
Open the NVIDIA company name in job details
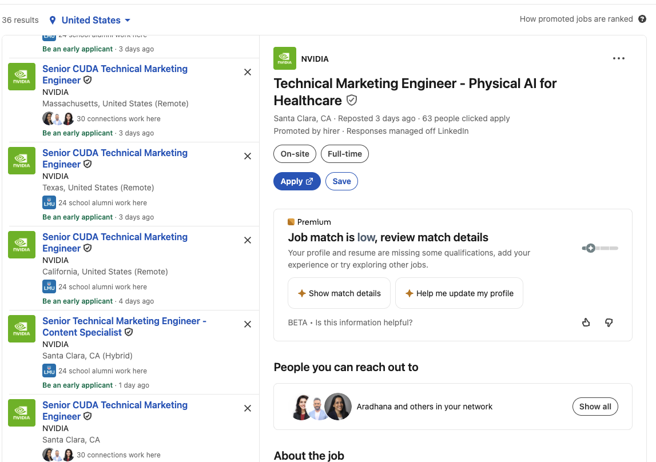click(x=315, y=59)
